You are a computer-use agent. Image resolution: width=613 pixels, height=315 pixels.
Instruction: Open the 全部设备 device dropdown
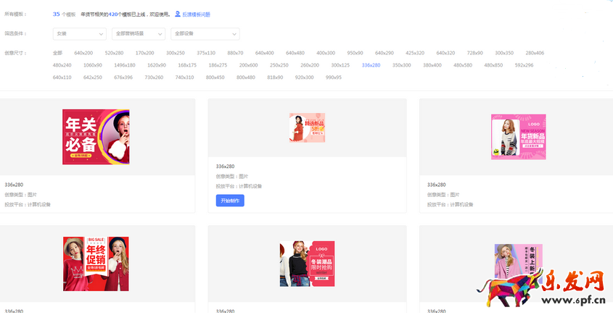coord(205,33)
